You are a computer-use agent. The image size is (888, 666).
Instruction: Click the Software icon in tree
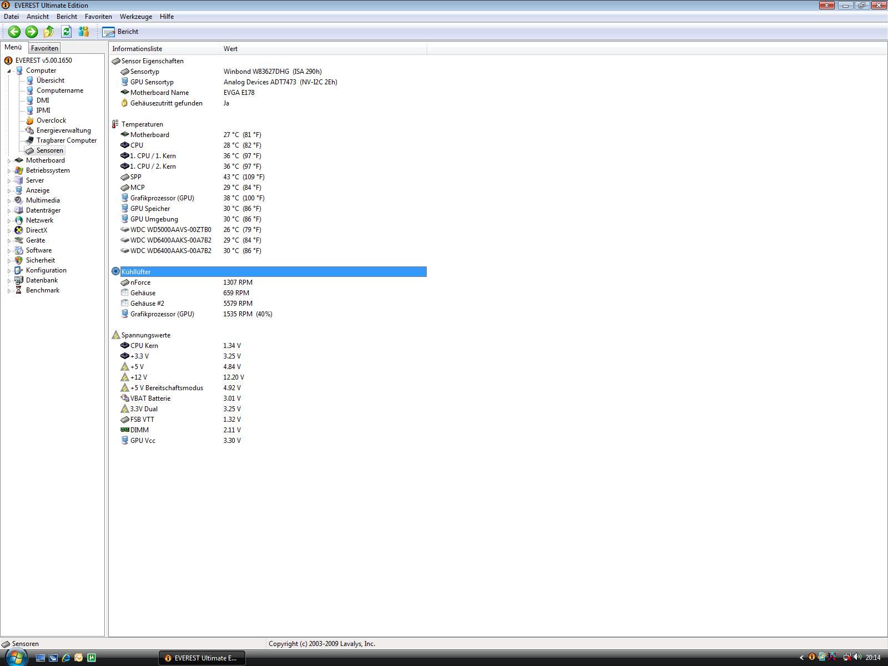[19, 250]
